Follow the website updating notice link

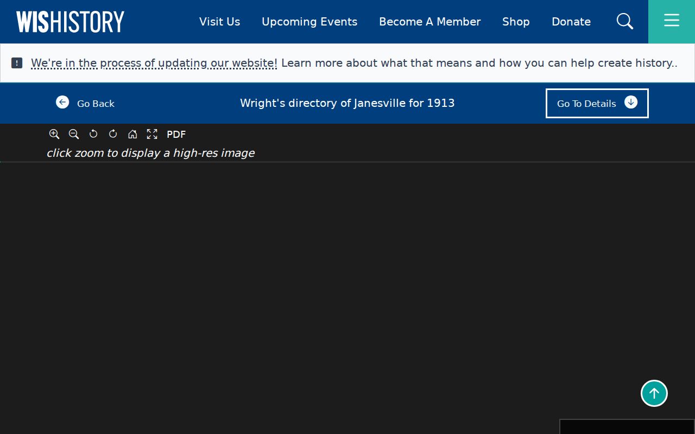[x=154, y=63]
